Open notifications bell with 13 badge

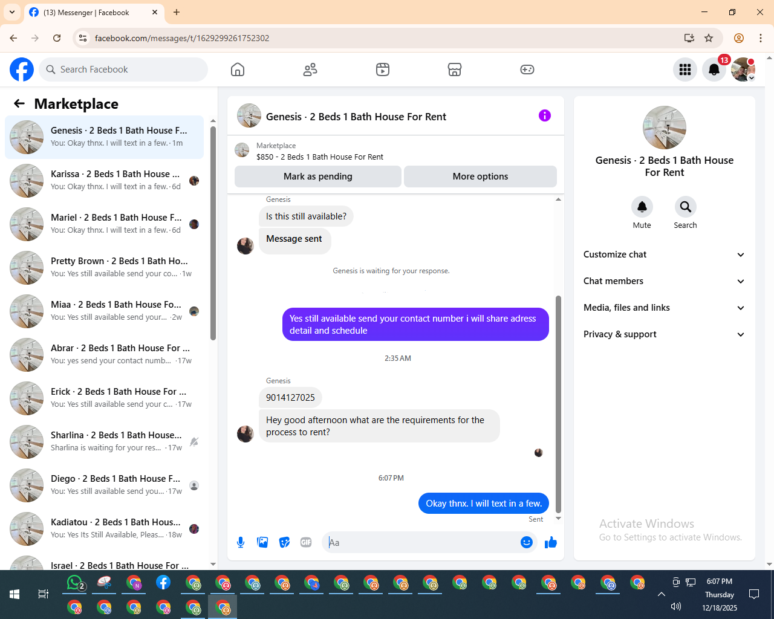pyautogui.click(x=714, y=70)
